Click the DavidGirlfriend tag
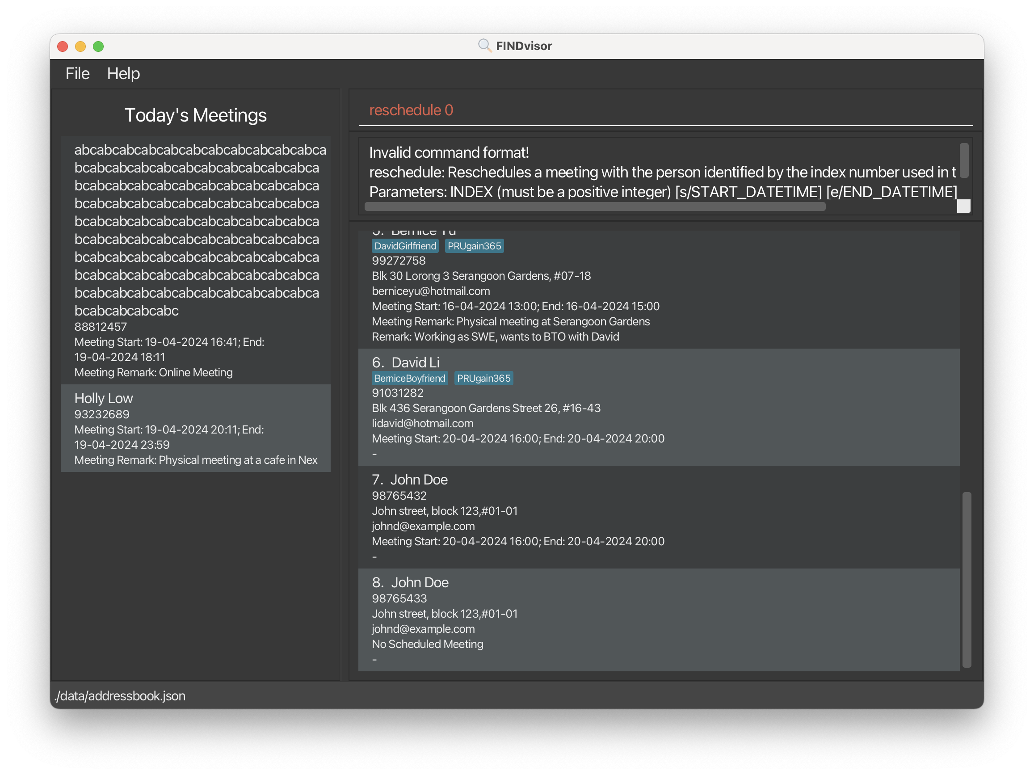 [x=405, y=246]
